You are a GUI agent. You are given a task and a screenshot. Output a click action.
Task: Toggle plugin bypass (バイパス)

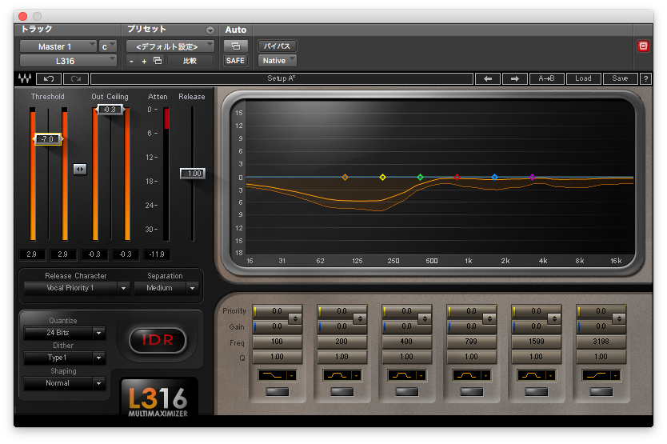point(277,46)
